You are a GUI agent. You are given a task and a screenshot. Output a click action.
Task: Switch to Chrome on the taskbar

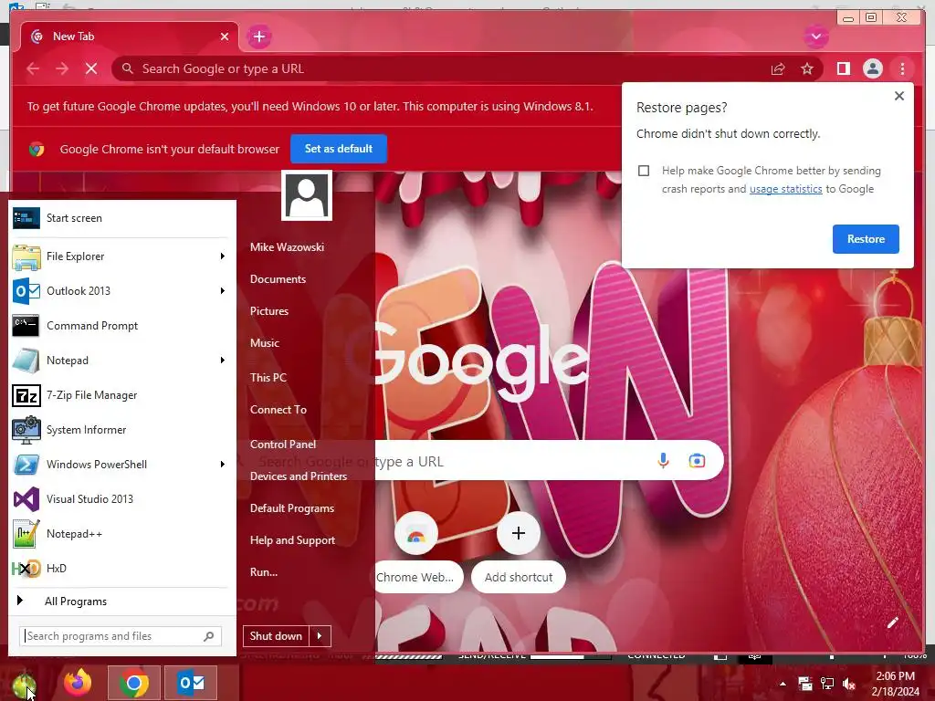(x=134, y=683)
